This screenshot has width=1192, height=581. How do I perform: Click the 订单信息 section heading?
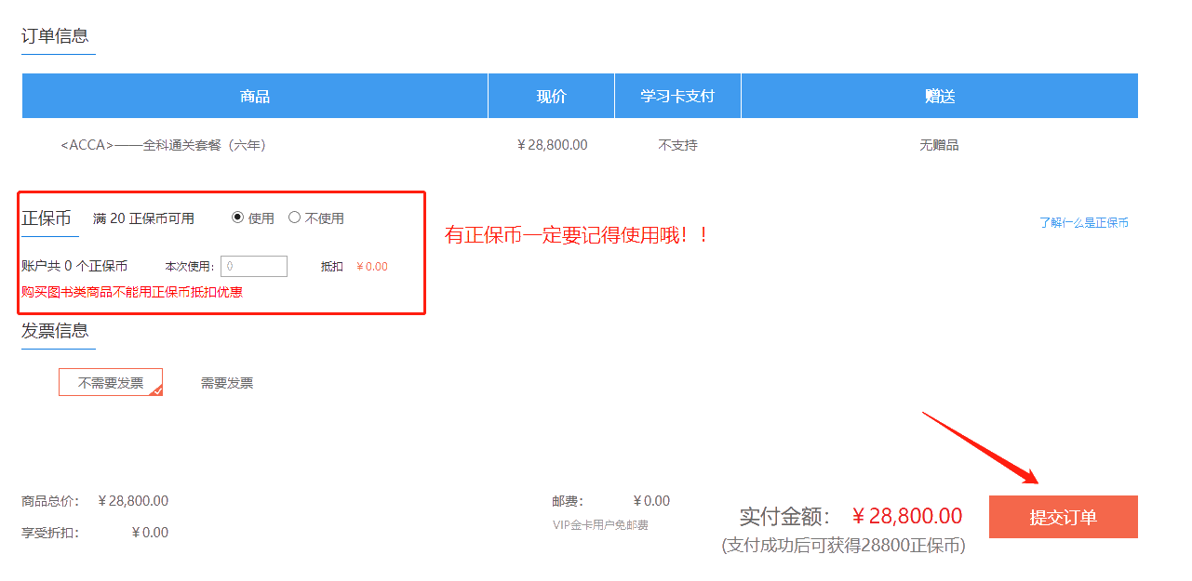(x=57, y=36)
